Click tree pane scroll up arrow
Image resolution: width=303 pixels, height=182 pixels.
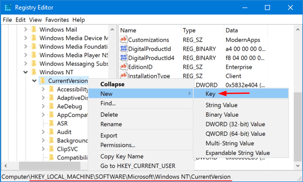click(112, 30)
